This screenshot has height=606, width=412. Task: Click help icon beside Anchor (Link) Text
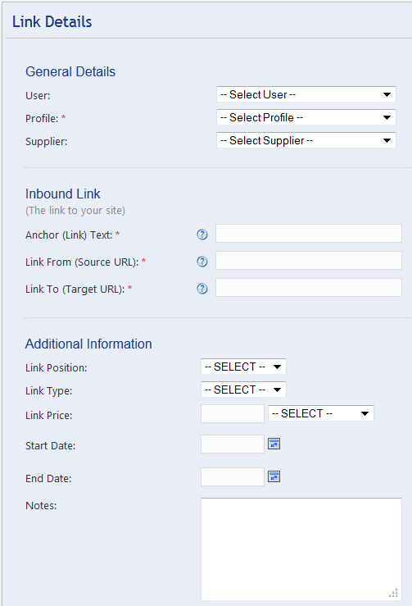[x=202, y=235]
